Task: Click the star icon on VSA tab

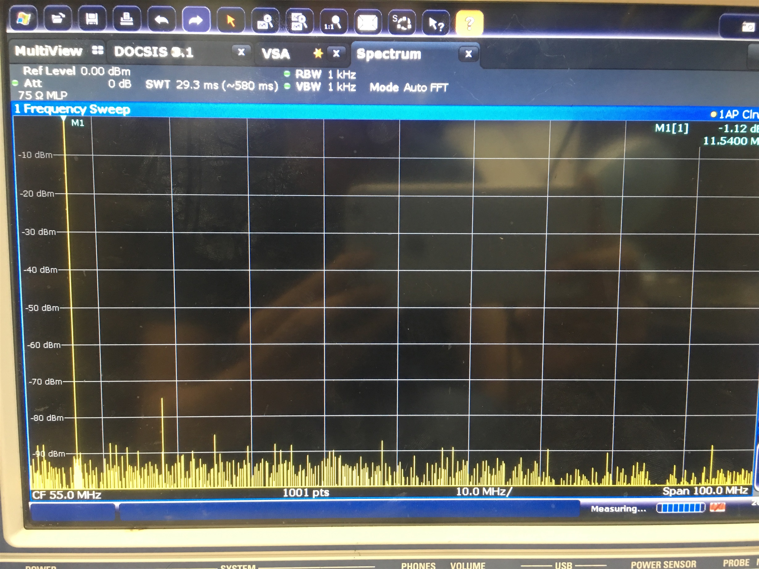Action: coord(318,53)
